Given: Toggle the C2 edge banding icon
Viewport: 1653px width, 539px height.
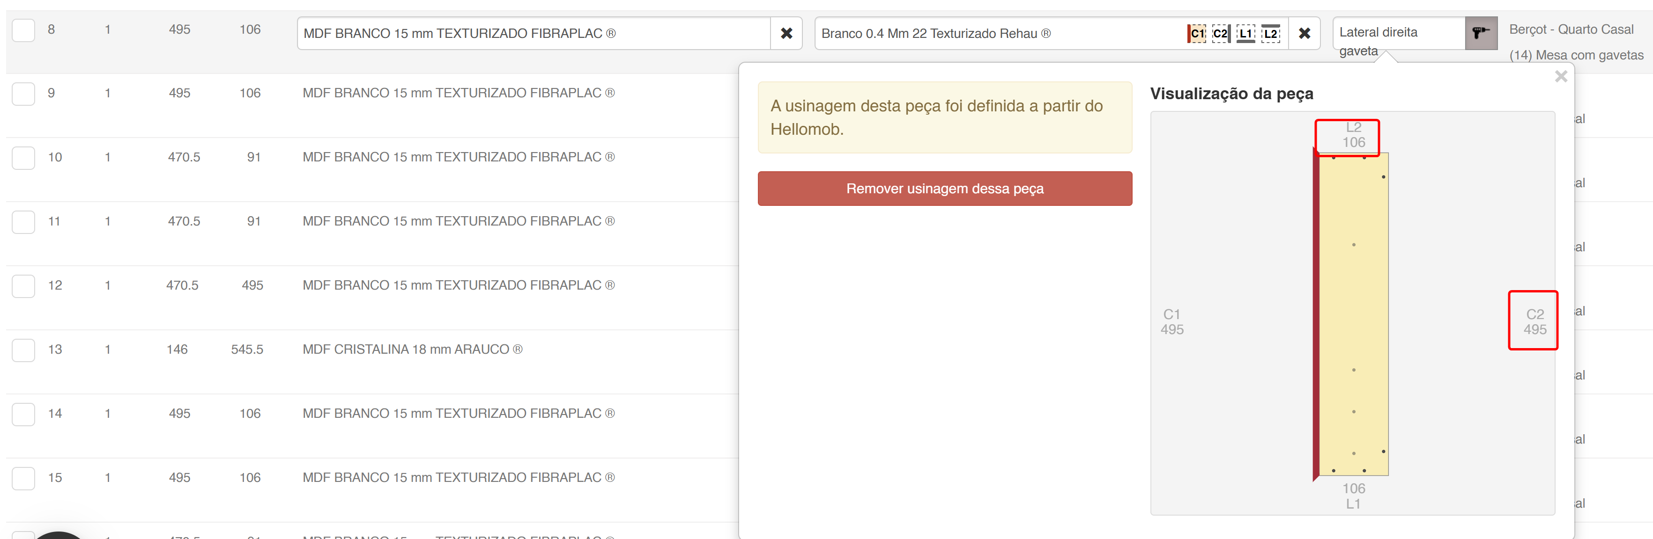Looking at the screenshot, I should [x=1221, y=33].
